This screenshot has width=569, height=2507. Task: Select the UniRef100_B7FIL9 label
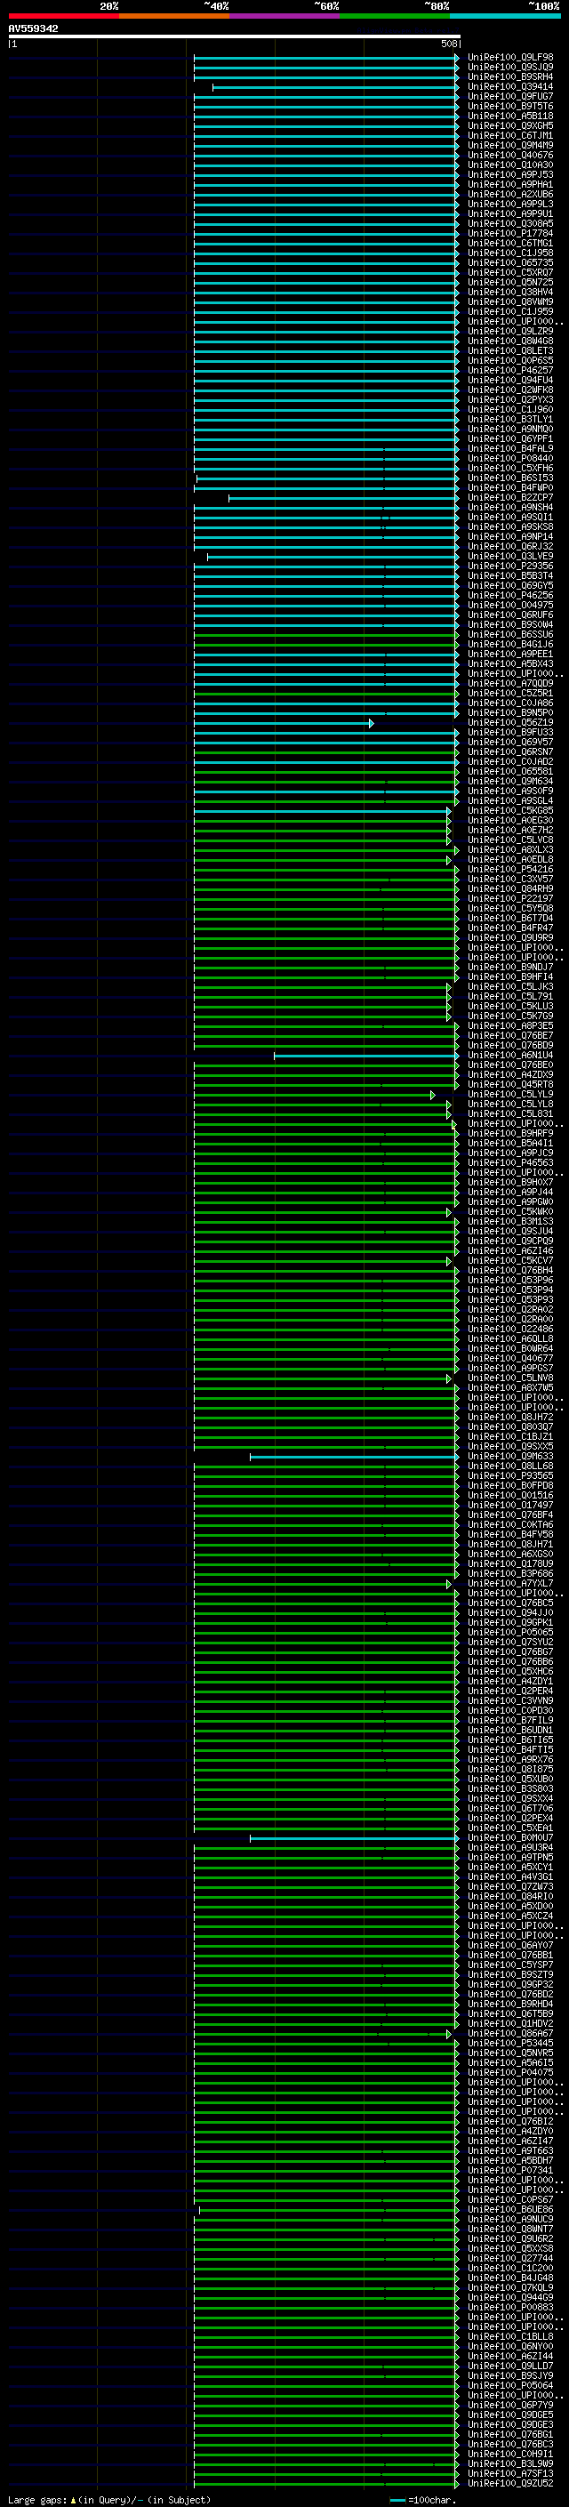pos(510,1721)
